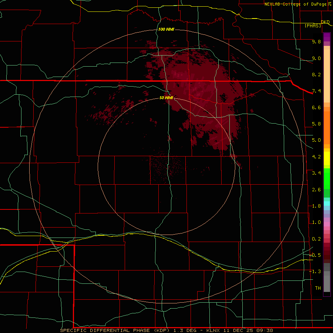Click the -0.5 value on color scale
Image resolution: width=333 pixels, height=333 pixels.
(315, 255)
